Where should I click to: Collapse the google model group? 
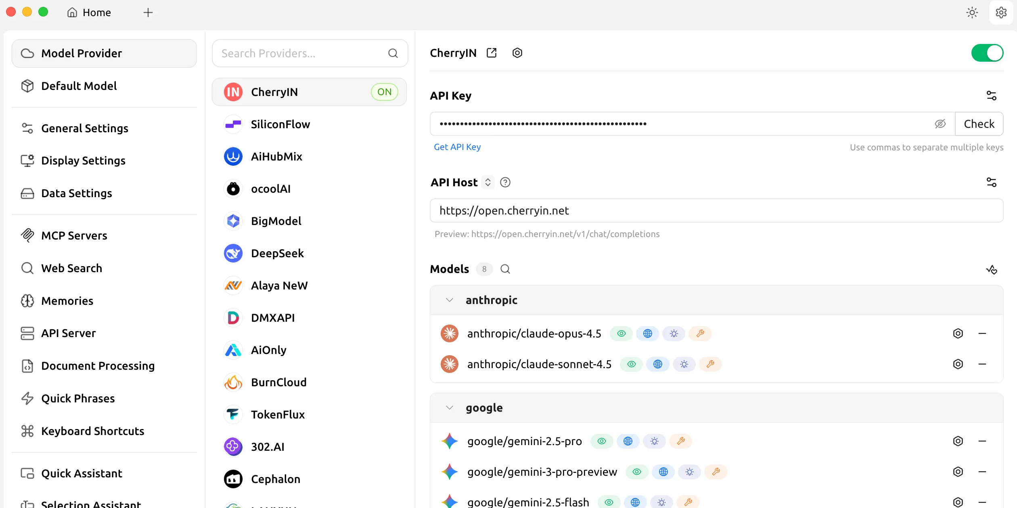click(x=450, y=408)
